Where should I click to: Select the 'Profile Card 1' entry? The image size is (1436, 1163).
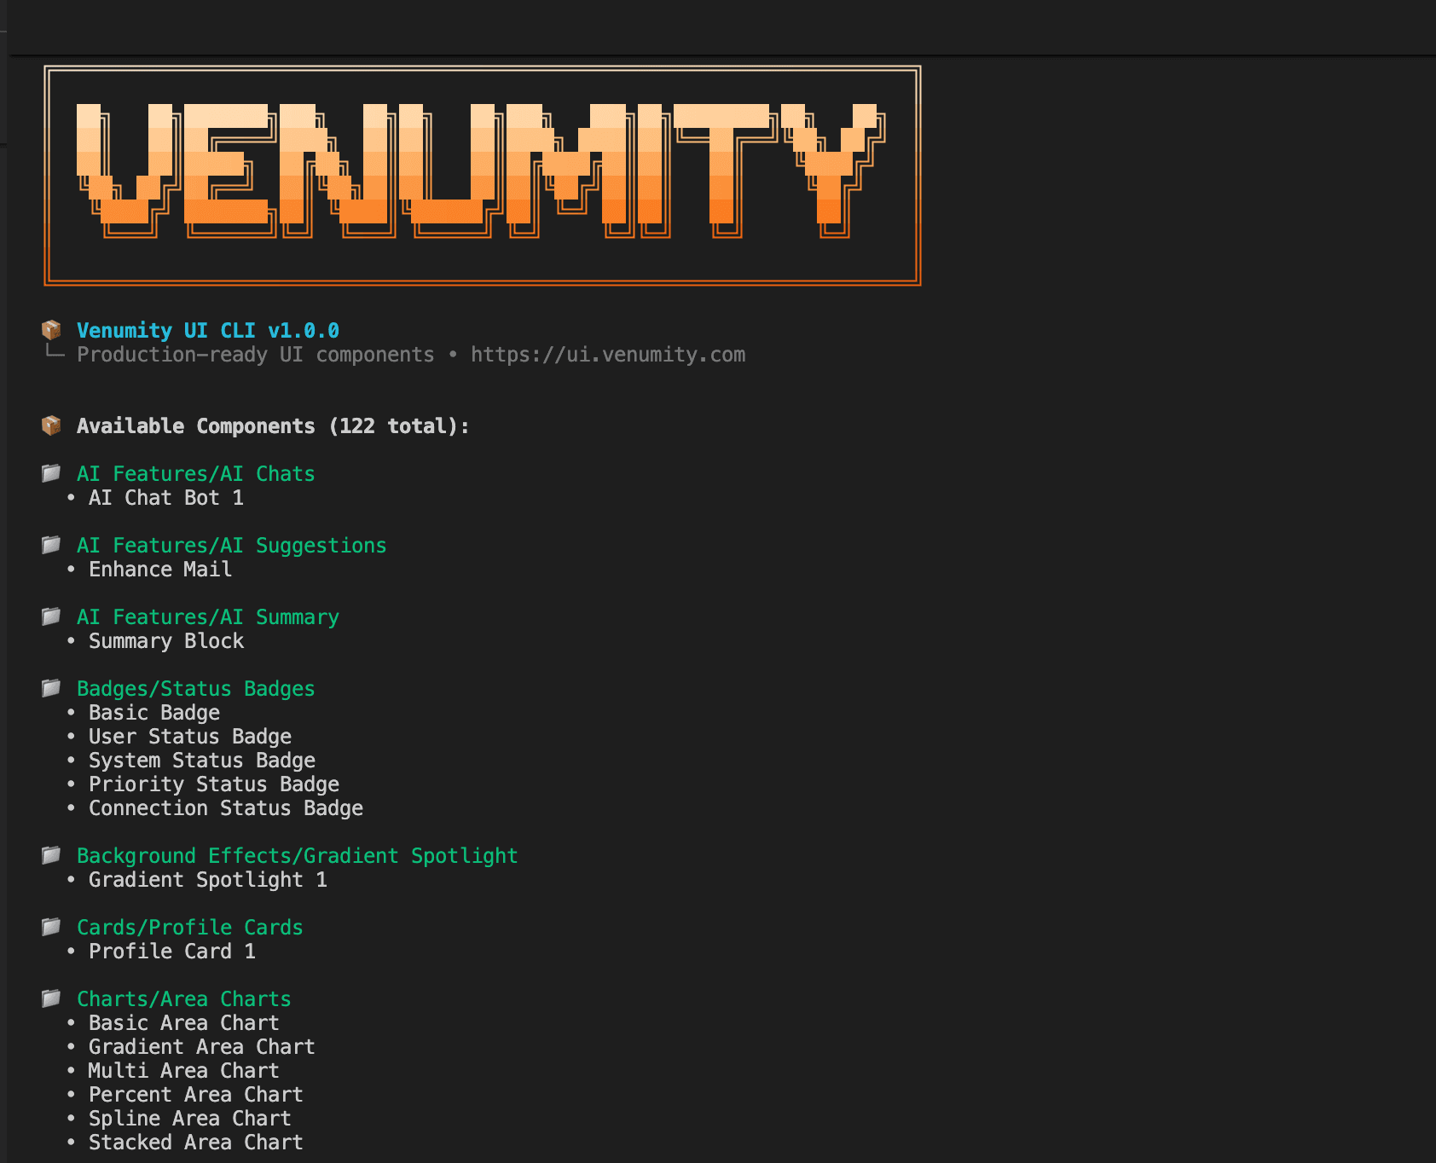coord(172,952)
